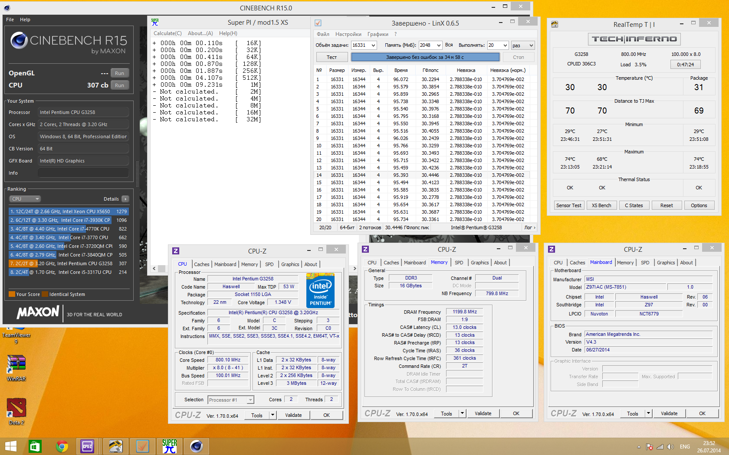
Task: Switch to Graphics tab in CPU-Z Mainboard window
Action: pyautogui.click(x=666, y=263)
